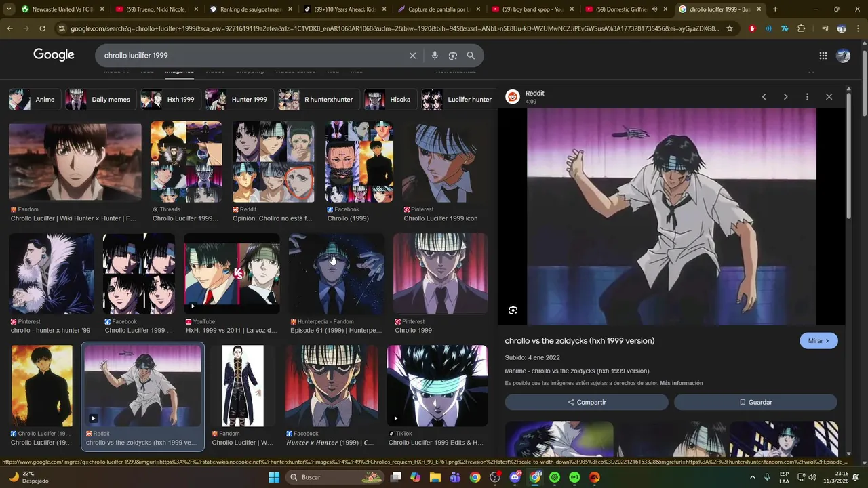
Task: Select the Lucilfer hunter filter chip
Action: tap(459, 100)
